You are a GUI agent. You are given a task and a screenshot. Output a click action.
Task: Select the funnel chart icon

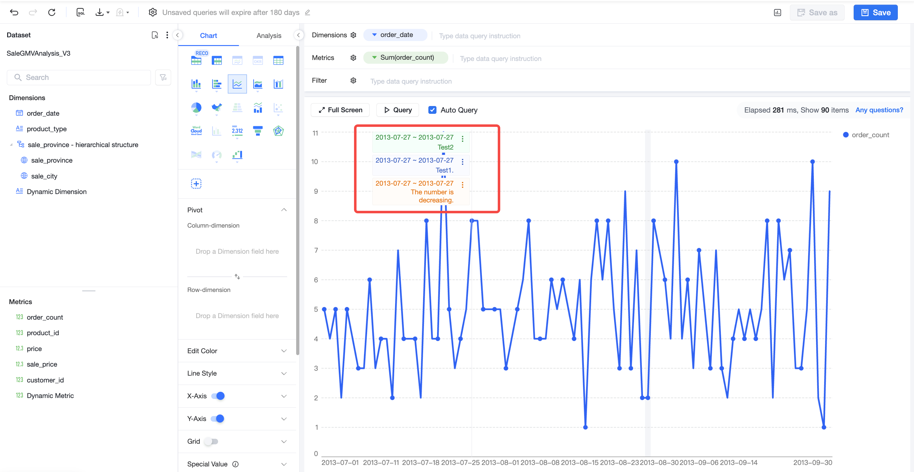coord(258,131)
